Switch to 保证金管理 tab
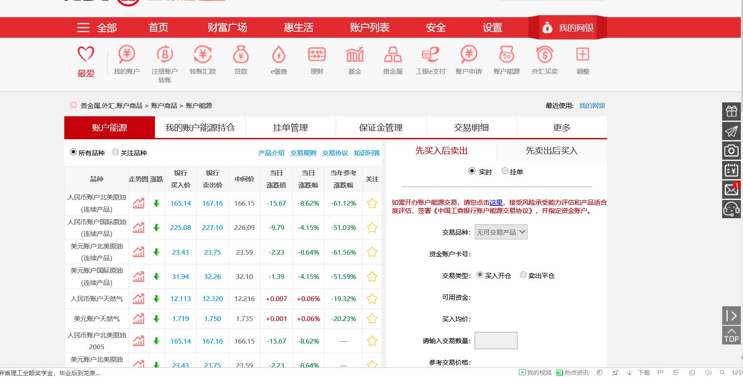This screenshot has height=377, width=743. 381,128
